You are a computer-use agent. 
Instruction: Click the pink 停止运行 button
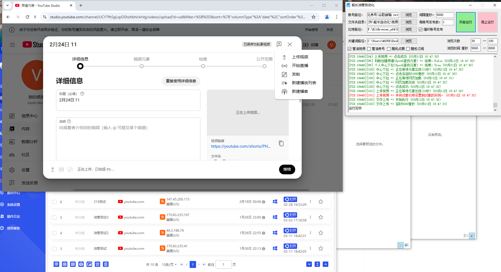(488, 22)
